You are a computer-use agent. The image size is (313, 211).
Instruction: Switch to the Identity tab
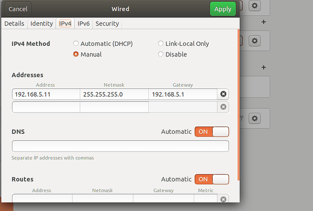point(42,24)
